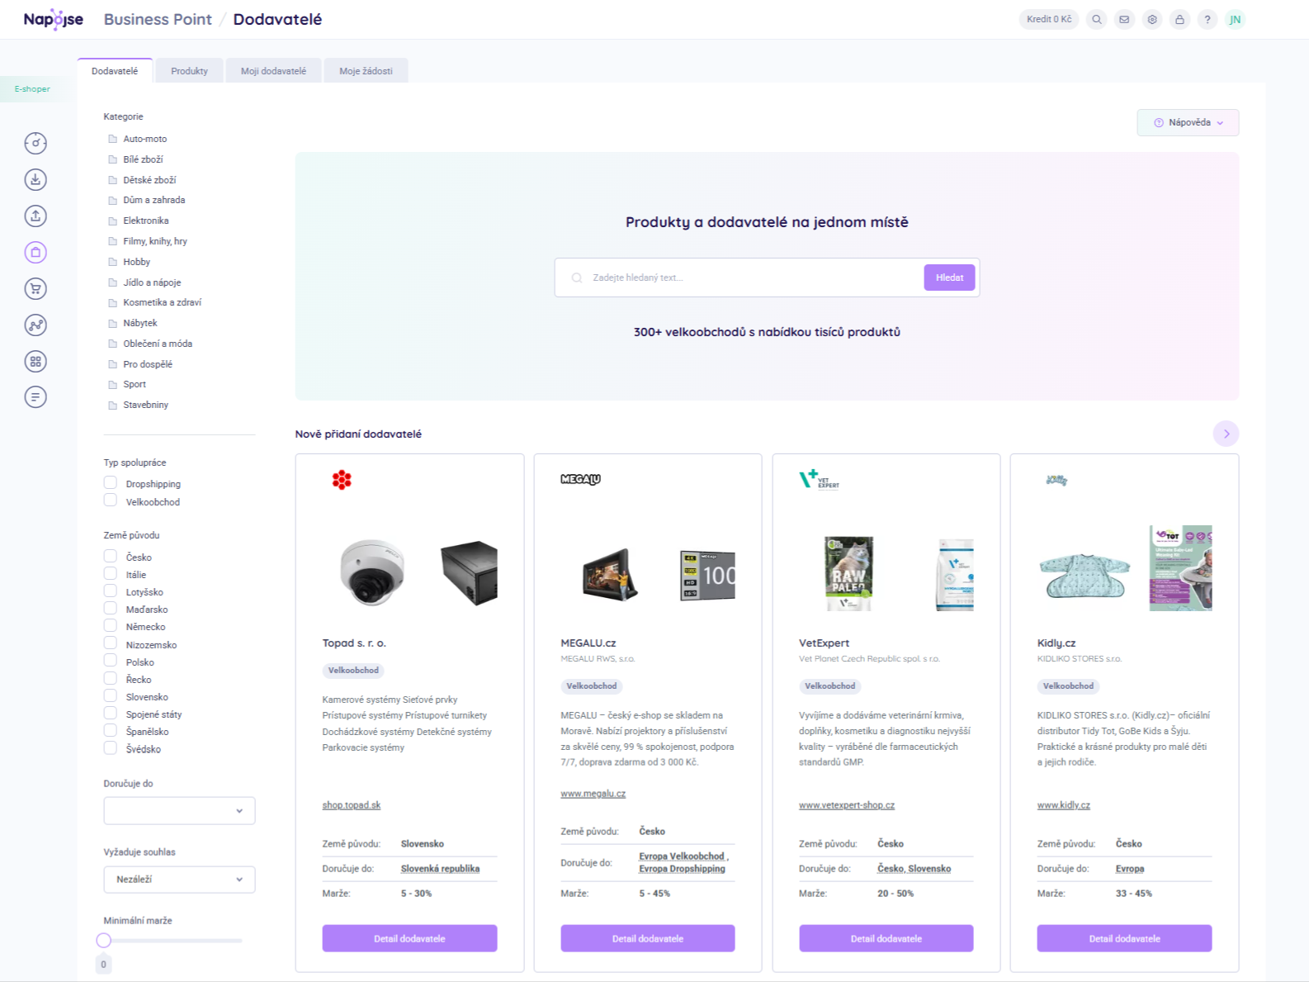Expand the Nápověda help dropdown
This screenshot has width=1309, height=982.
coord(1188,122)
